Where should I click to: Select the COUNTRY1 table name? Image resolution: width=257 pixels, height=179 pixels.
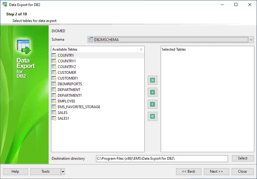tap(67, 61)
